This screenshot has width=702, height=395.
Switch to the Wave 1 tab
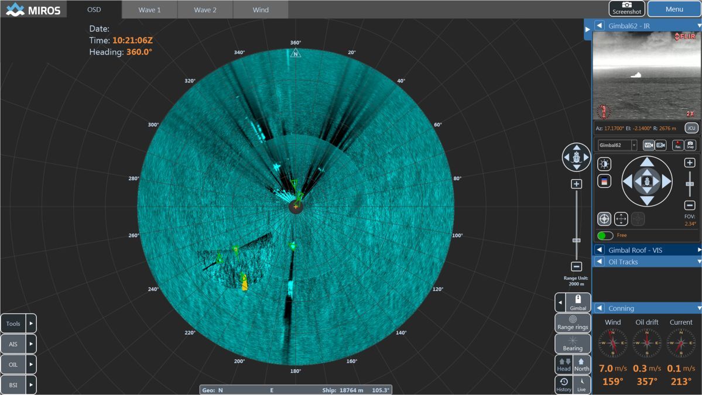coord(149,9)
